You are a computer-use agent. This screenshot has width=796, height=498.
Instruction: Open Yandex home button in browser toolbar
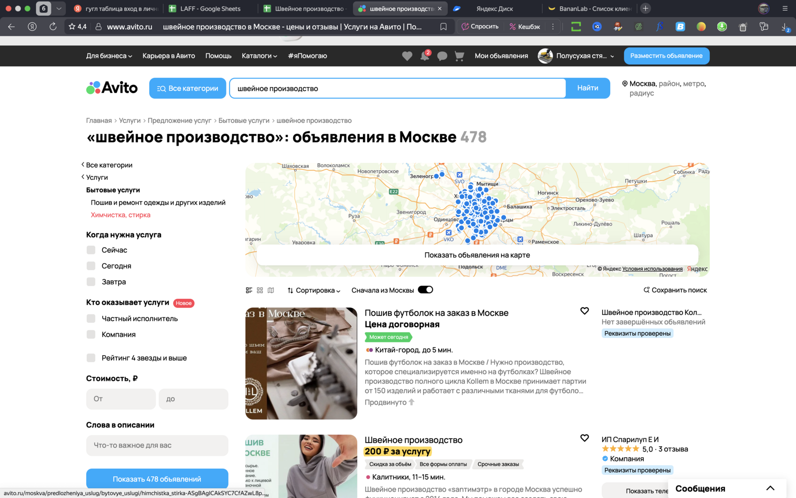[x=32, y=27]
